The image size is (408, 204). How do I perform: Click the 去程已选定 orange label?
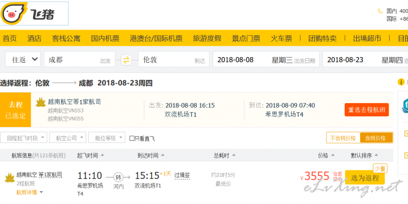tap(15, 110)
